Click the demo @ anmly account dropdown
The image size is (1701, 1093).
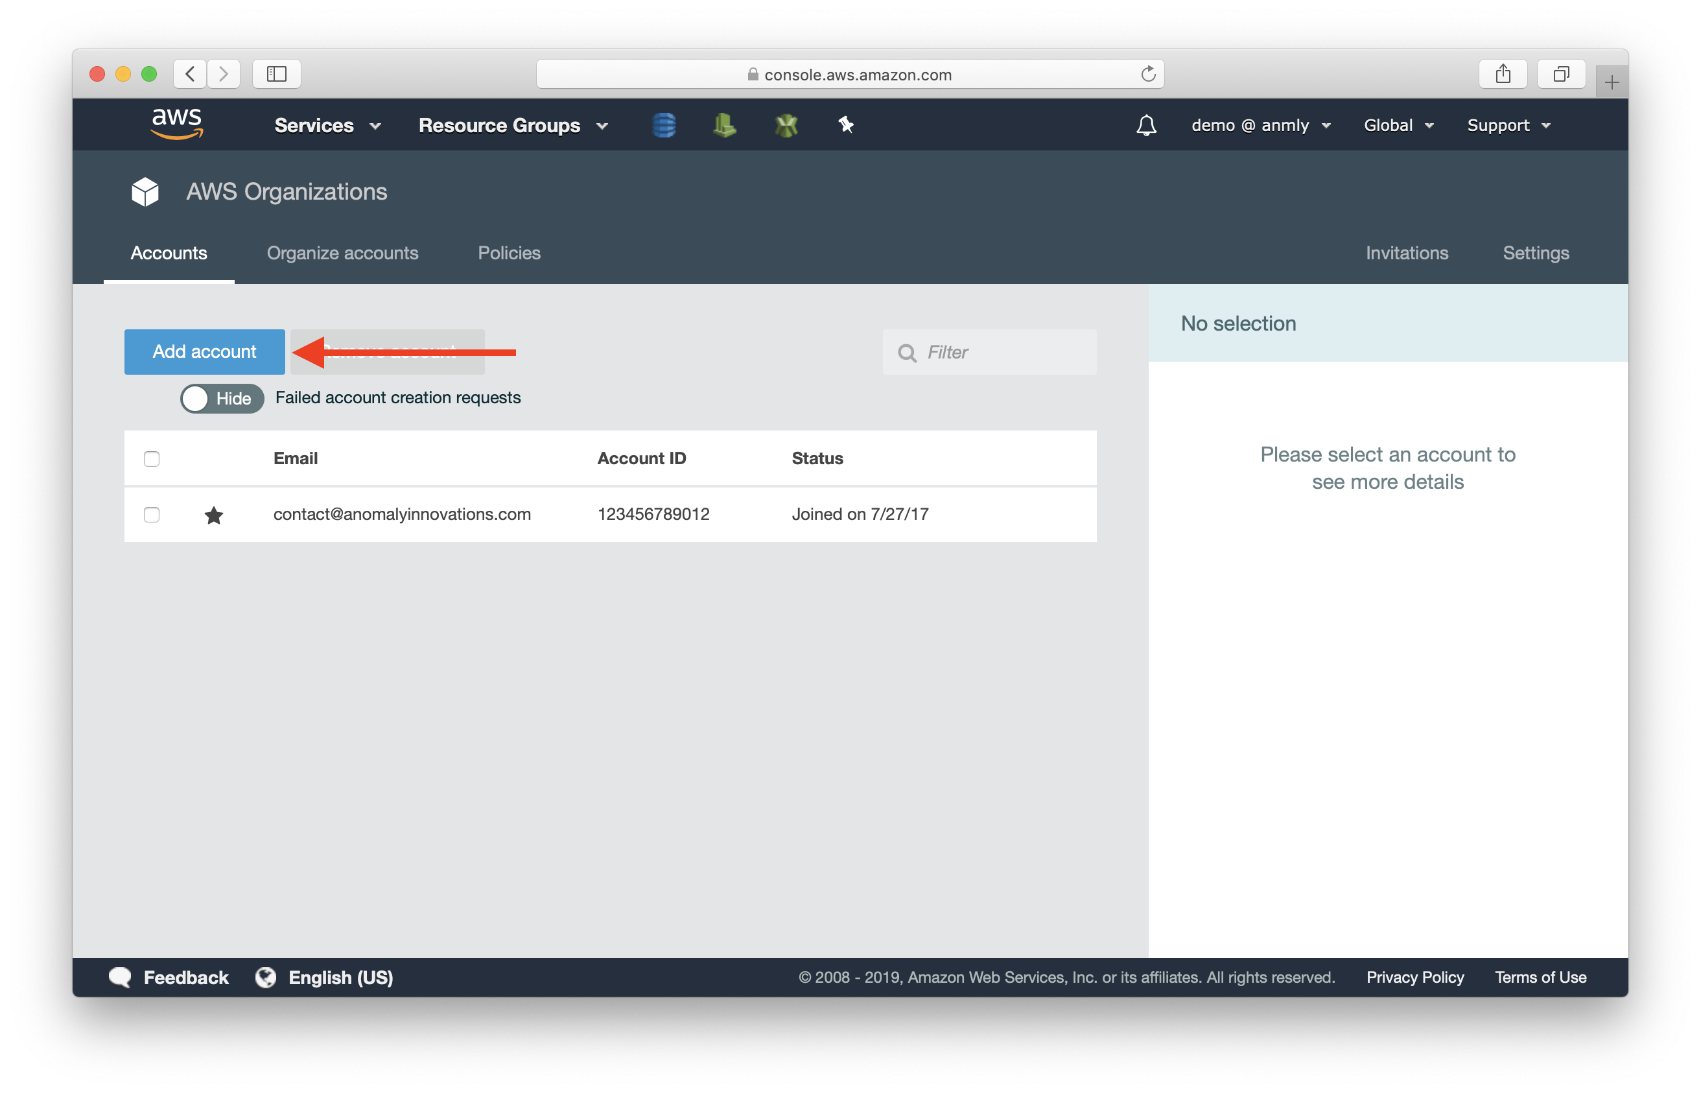point(1254,124)
